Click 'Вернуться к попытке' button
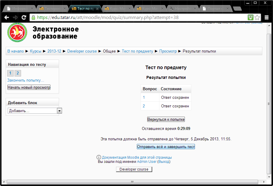The height and width of the screenshot is (186, 273). tap(166, 119)
